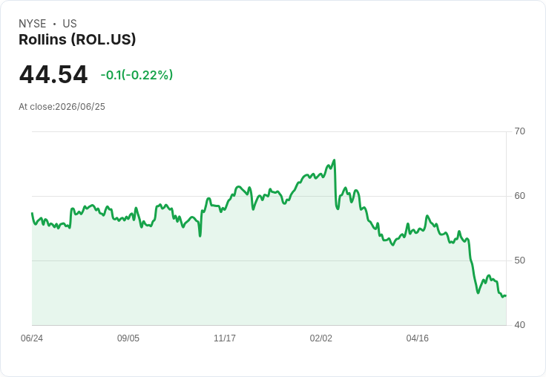The height and width of the screenshot is (377, 546).
Task: Click the 04/16 date label on x-axis
Action: [x=418, y=338]
